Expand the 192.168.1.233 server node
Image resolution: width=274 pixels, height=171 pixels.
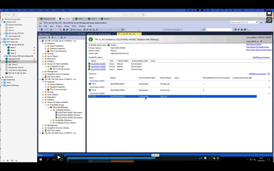[40, 133]
